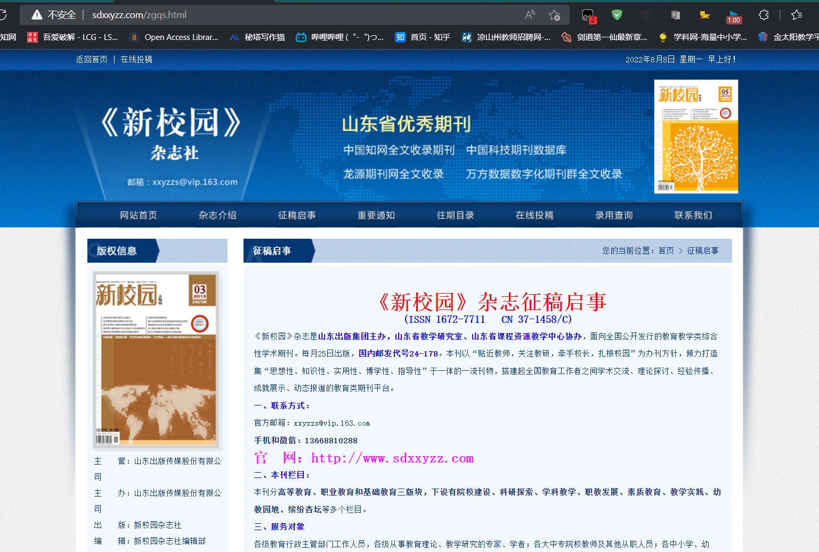Select 录用查询 in navigation menu
819x552 pixels.
[x=614, y=215]
